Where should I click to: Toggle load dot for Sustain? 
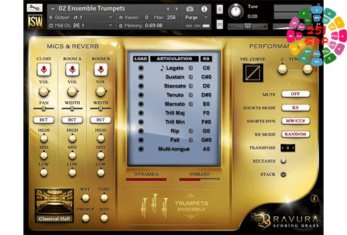(141, 77)
